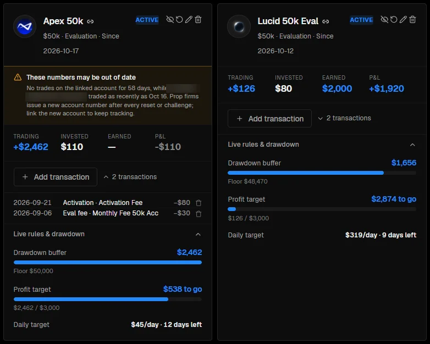Delete the Activation Fee transaction
Screen dimensions: 430x344
coord(199,203)
